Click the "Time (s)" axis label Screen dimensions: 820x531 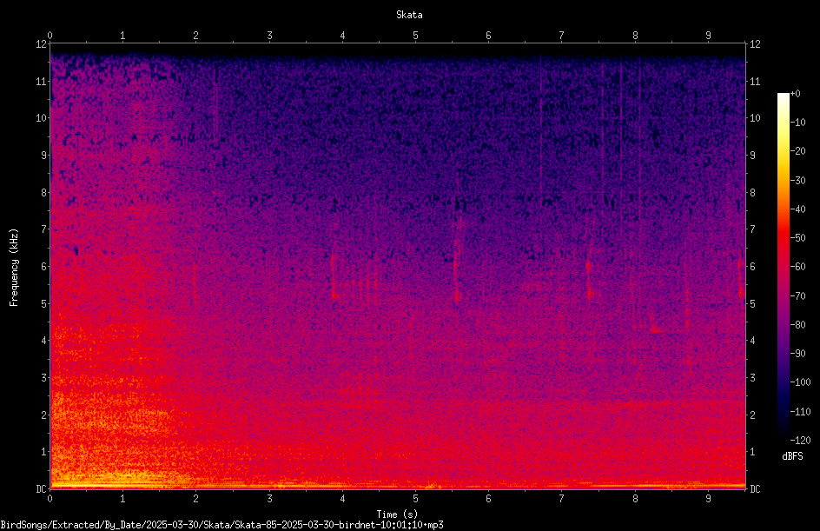point(397,514)
